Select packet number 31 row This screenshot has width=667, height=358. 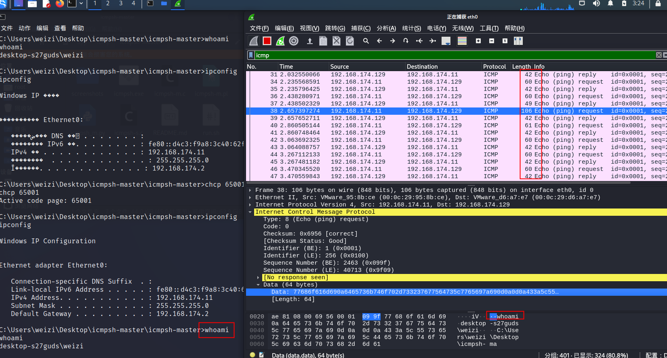(457, 74)
